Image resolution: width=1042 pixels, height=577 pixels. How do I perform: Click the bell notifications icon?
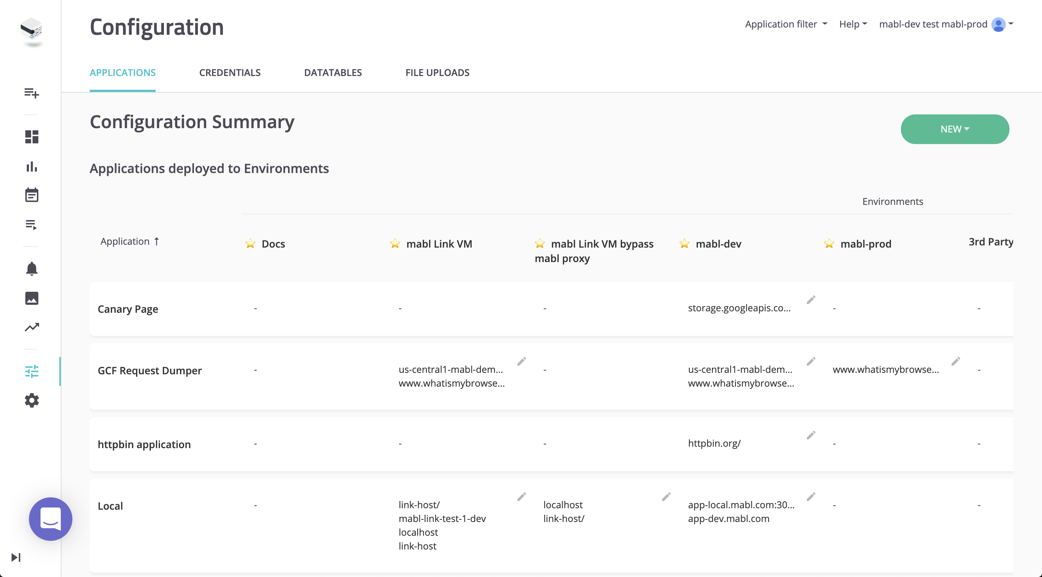31,269
